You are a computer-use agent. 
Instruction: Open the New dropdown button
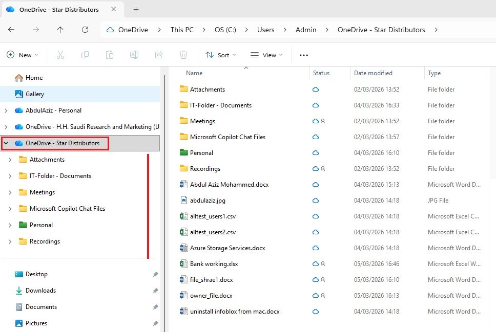(x=23, y=55)
